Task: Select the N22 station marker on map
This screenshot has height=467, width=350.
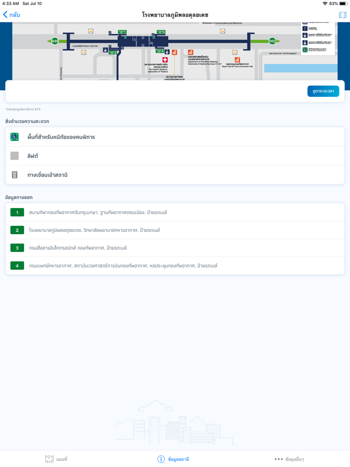Action: pos(272,41)
